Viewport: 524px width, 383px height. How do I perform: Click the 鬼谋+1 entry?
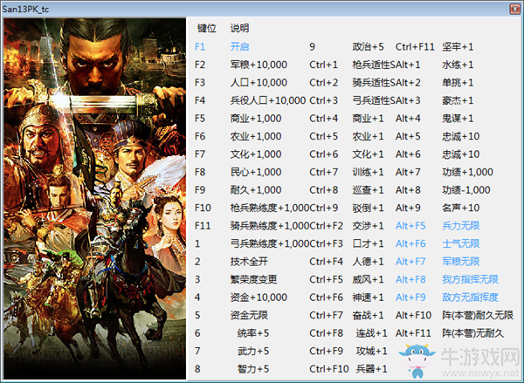pos(458,118)
